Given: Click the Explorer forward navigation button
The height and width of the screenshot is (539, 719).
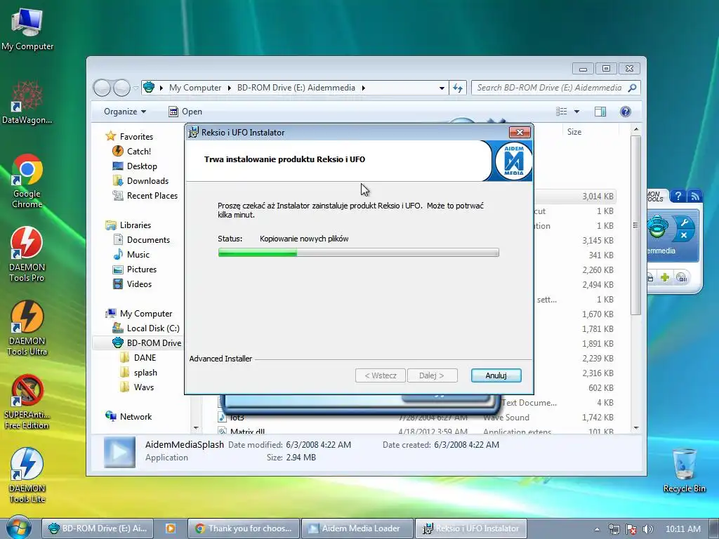Looking at the screenshot, I should tap(121, 88).
